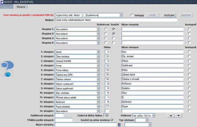Click Název sloupce field containing Základ daně

coord(152,75)
